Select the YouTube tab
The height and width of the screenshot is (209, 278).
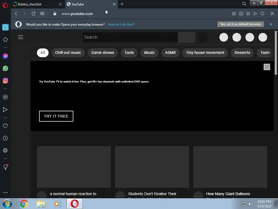tap(90, 4)
